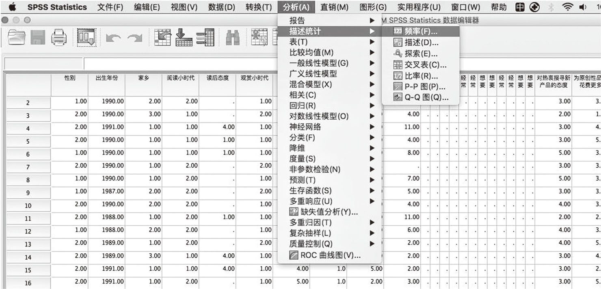The height and width of the screenshot is (289, 601).
Task: Expand the 相关(C) submenu
Action: click(x=329, y=95)
